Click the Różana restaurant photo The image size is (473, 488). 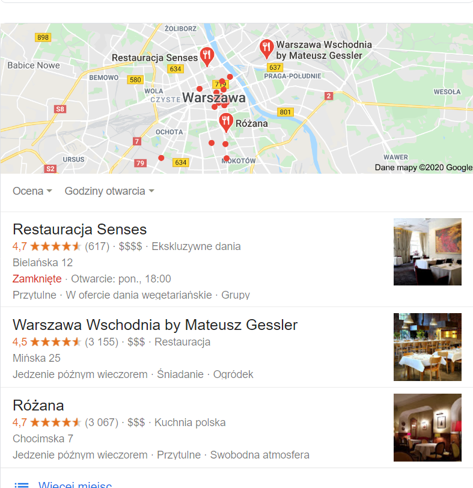pyautogui.click(x=427, y=427)
